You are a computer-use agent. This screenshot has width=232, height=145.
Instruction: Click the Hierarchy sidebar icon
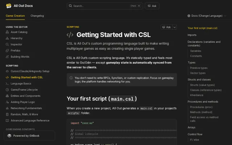(x=7, y=38)
